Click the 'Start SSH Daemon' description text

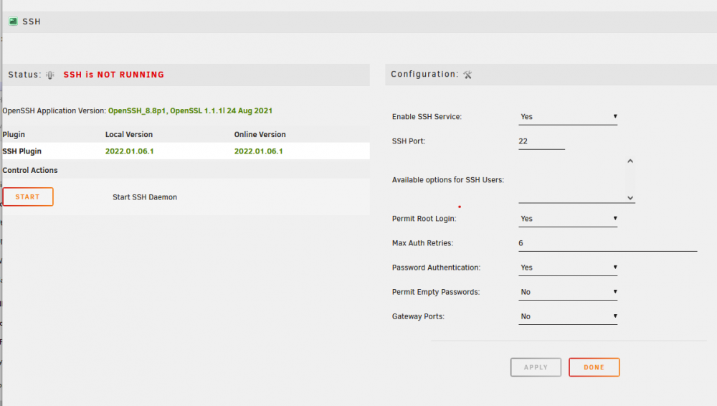click(x=145, y=197)
